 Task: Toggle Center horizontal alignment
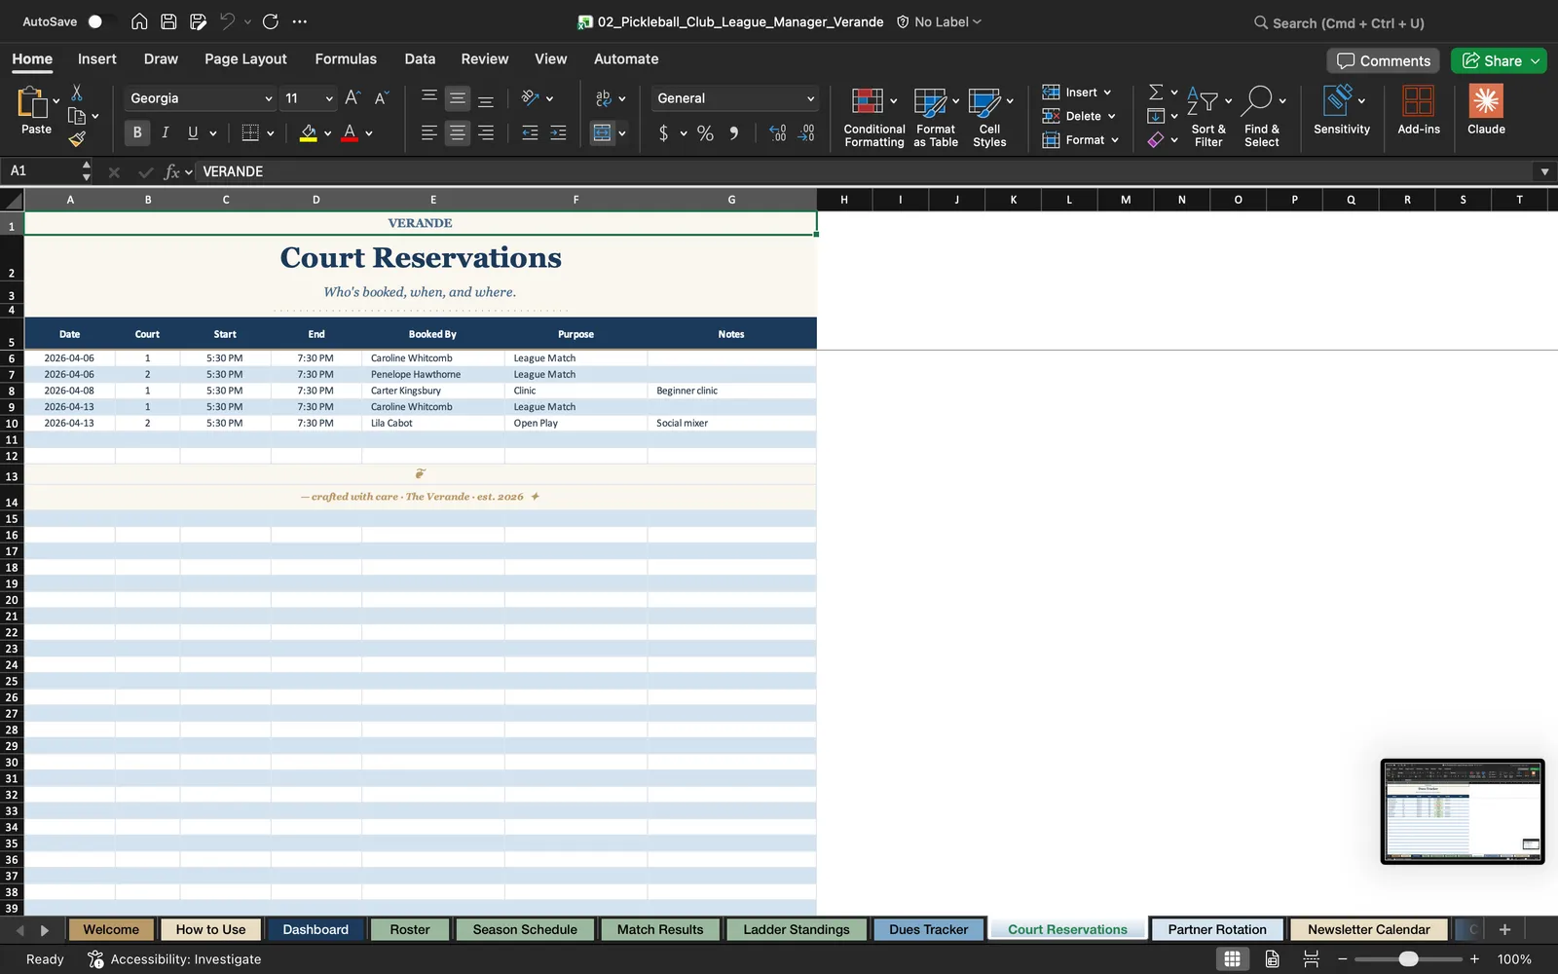[457, 133]
